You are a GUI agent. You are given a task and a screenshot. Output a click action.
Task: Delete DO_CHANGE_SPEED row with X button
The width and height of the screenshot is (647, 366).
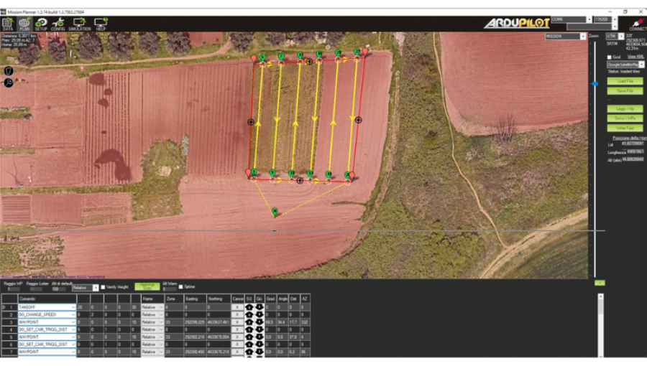coord(237,314)
